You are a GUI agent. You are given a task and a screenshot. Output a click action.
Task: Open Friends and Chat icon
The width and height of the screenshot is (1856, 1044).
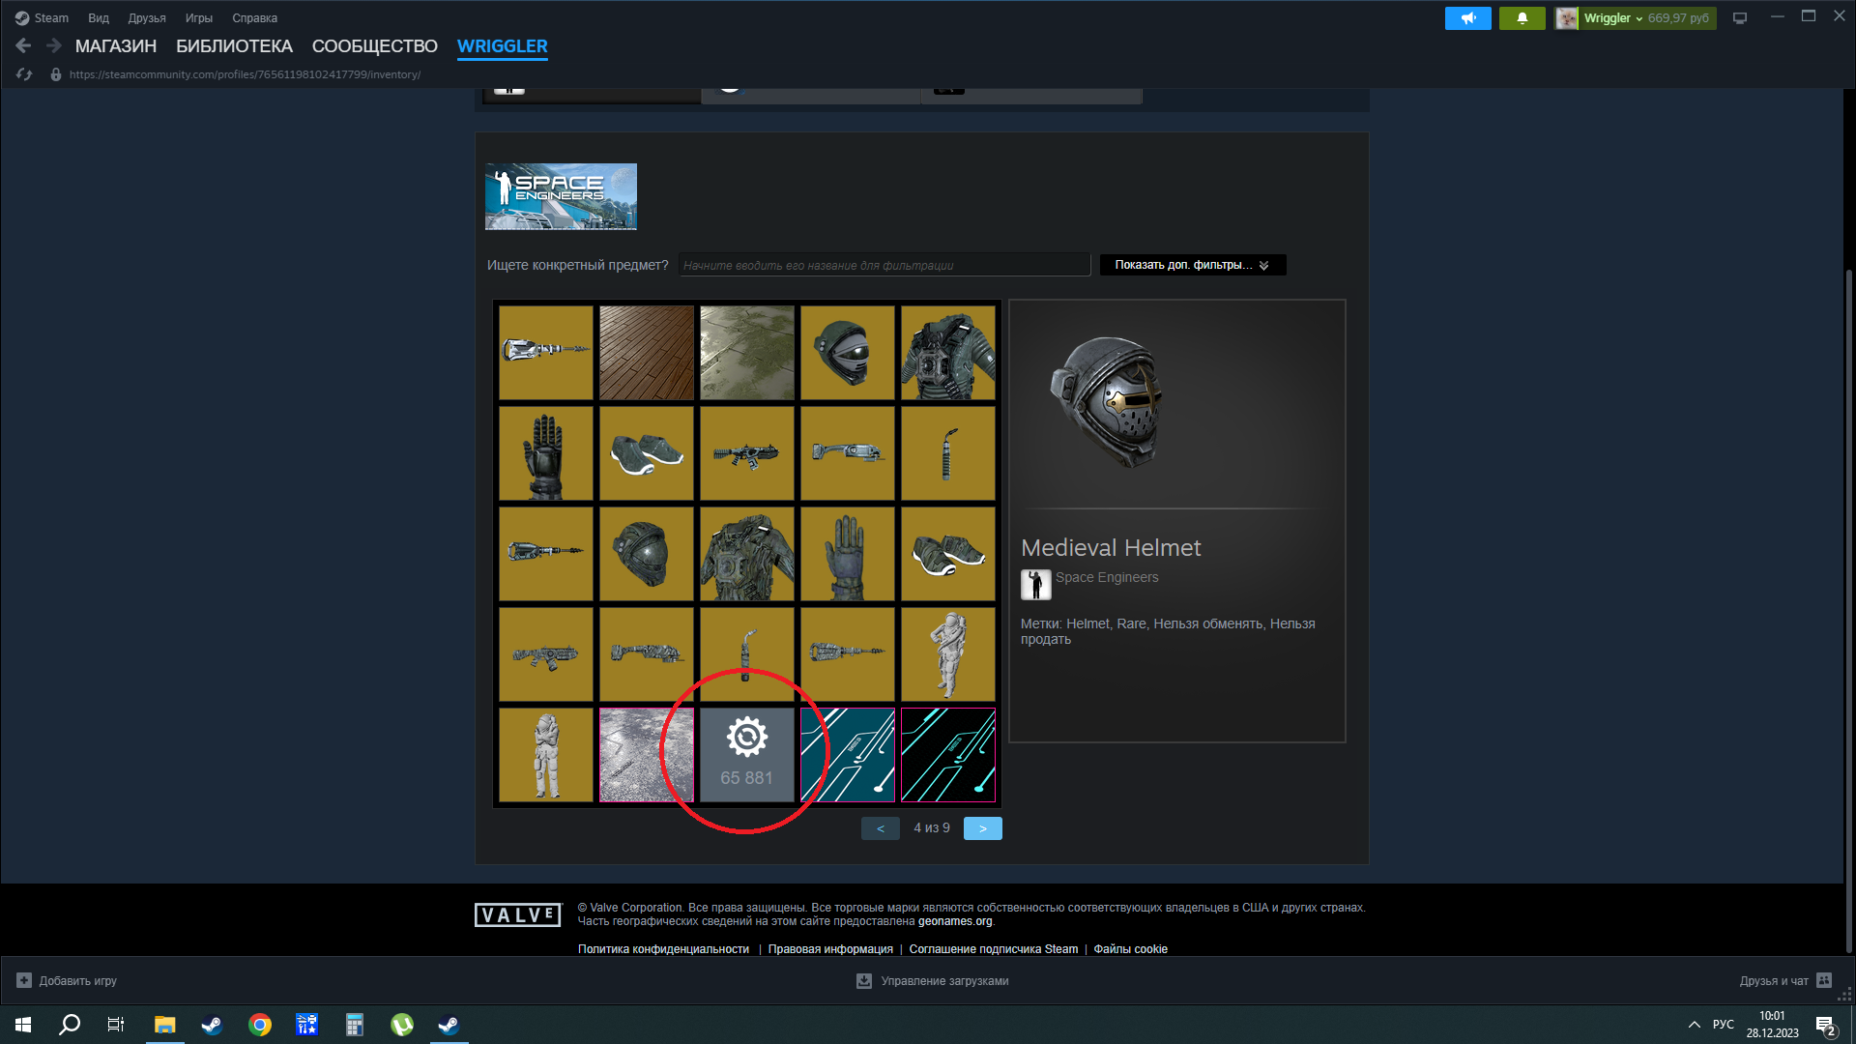(1824, 980)
